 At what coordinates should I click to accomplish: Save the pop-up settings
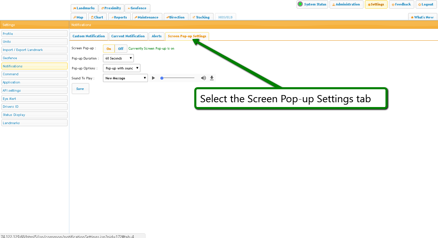(x=80, y=89)
